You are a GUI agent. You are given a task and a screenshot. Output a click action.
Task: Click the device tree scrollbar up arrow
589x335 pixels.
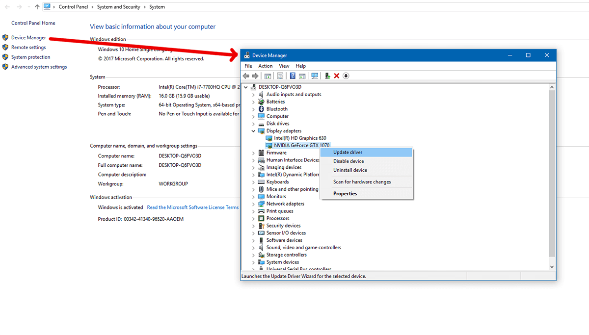(552, 87)
